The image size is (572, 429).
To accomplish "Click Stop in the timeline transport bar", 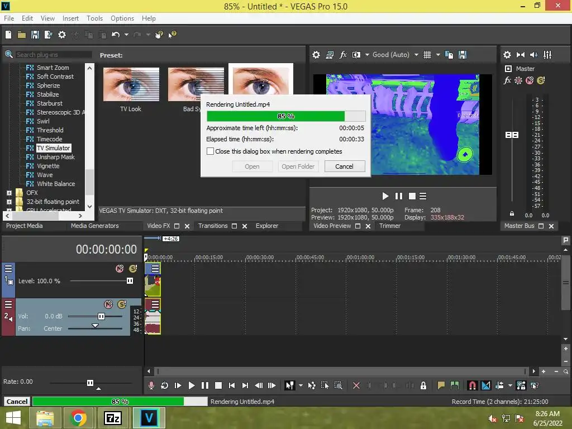I will click(x=218, y=385).
